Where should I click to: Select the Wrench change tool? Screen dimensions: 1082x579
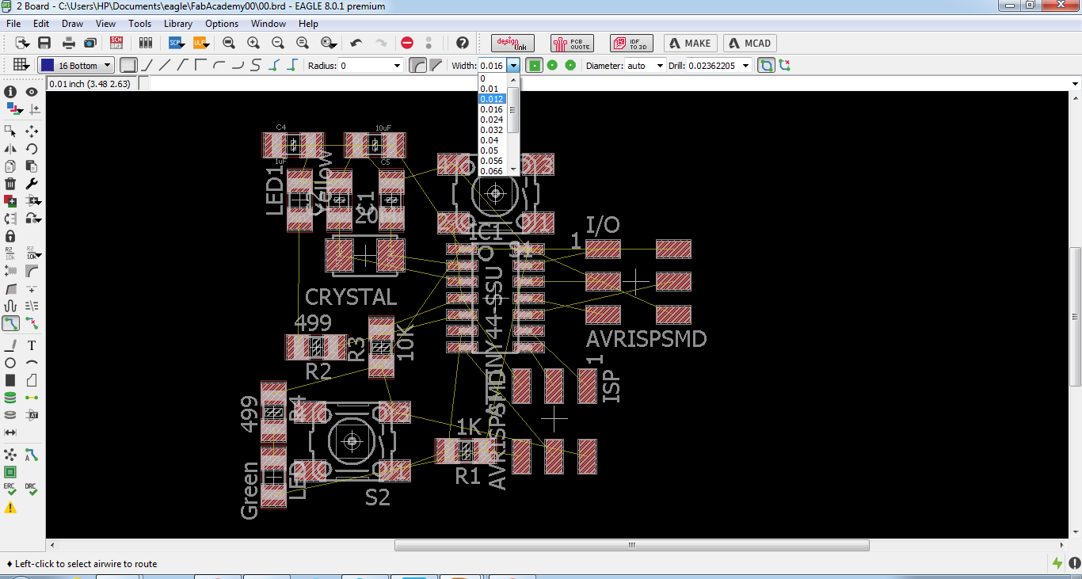pos(32,184)
